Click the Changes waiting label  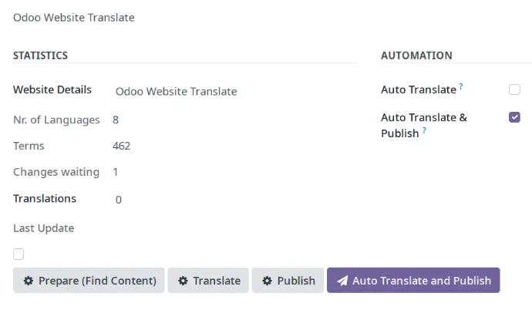coord(56,172)
